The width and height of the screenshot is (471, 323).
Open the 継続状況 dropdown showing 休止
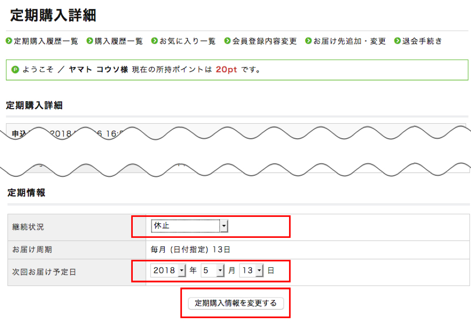point(189,226)
